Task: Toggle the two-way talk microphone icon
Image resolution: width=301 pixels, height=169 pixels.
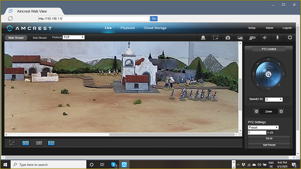Action: coord(277,38)
